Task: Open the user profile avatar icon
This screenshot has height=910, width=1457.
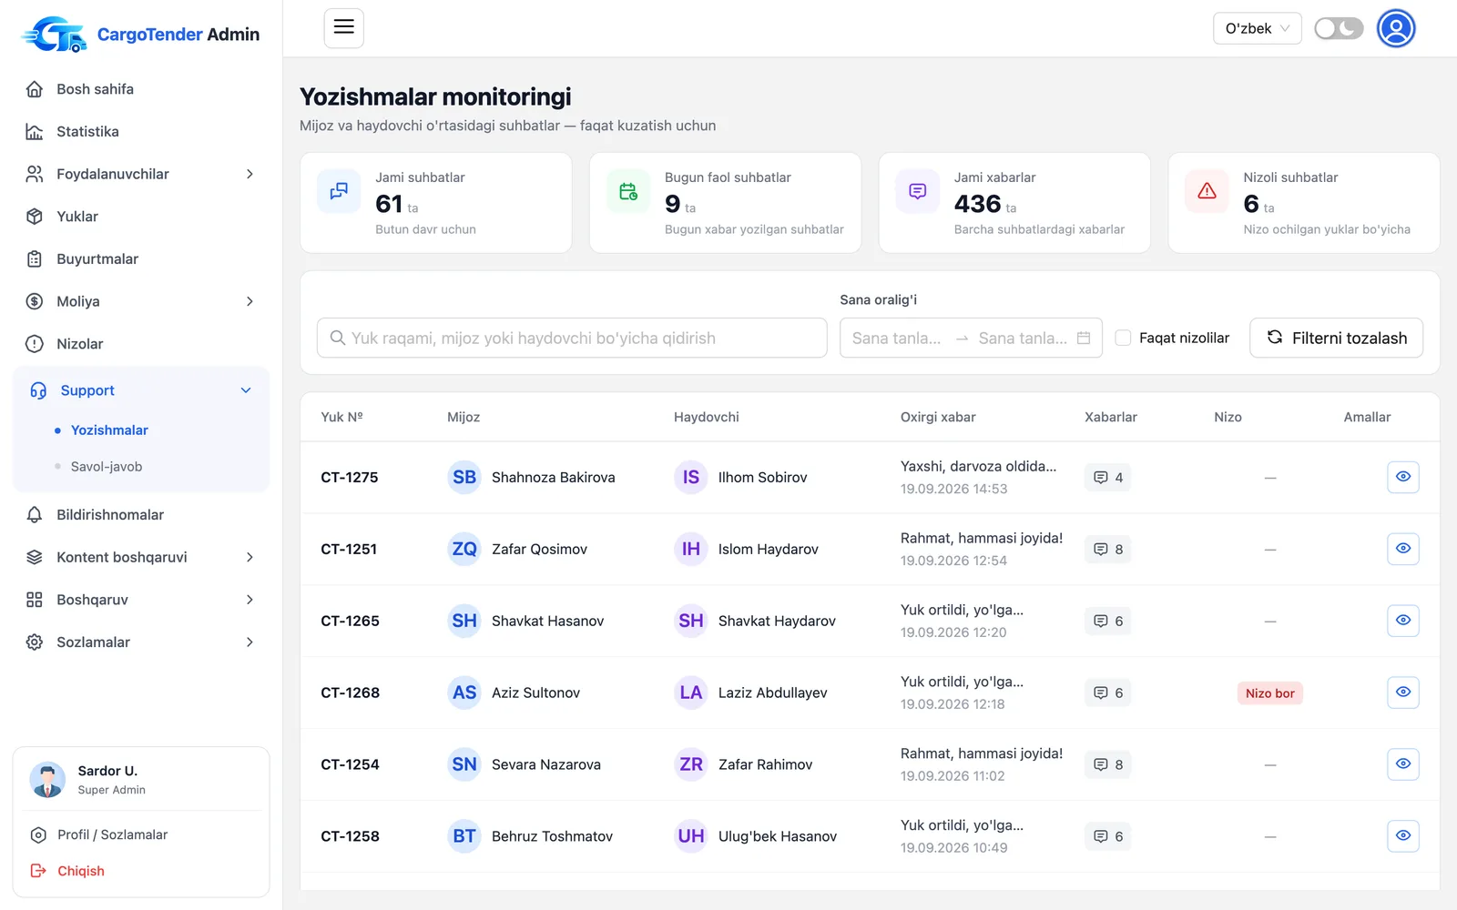Action: coord(1396,28)
